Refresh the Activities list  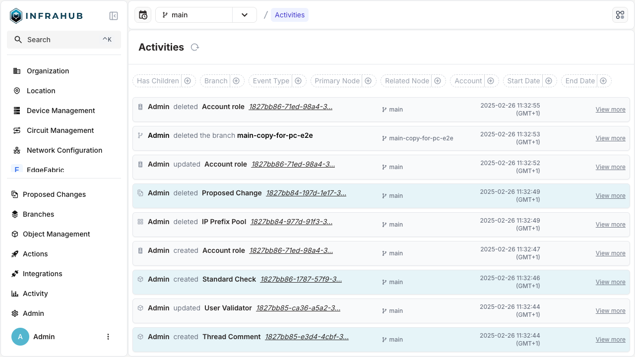tap(194, 47)
